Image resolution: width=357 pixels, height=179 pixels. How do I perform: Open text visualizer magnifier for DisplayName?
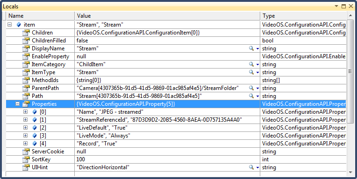click(251, 48)
